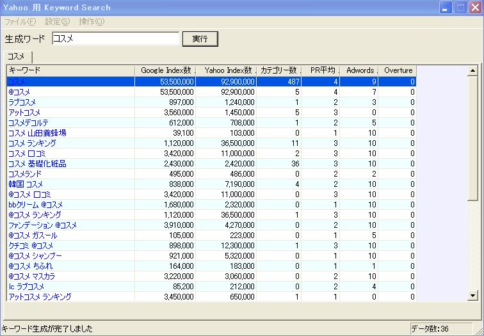
Task: Select the アットコスメ ランキング keyword
Action: click(x=40, y=297)
